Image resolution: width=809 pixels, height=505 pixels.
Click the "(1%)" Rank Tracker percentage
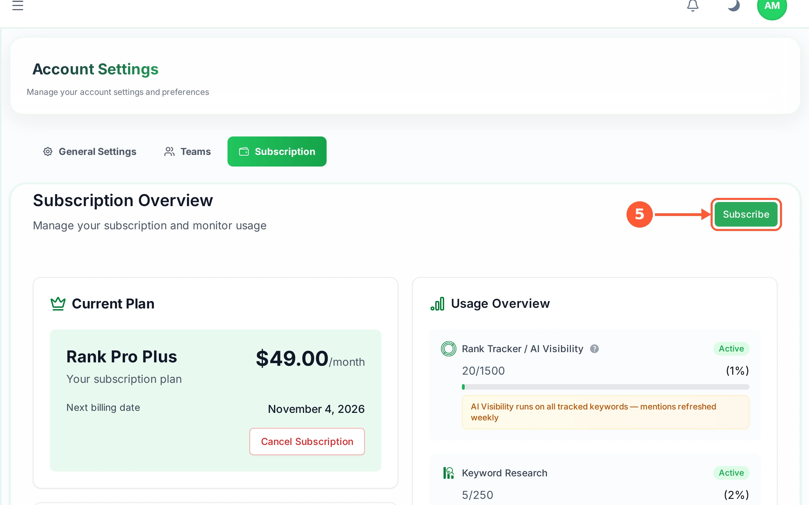pos(737,371)
